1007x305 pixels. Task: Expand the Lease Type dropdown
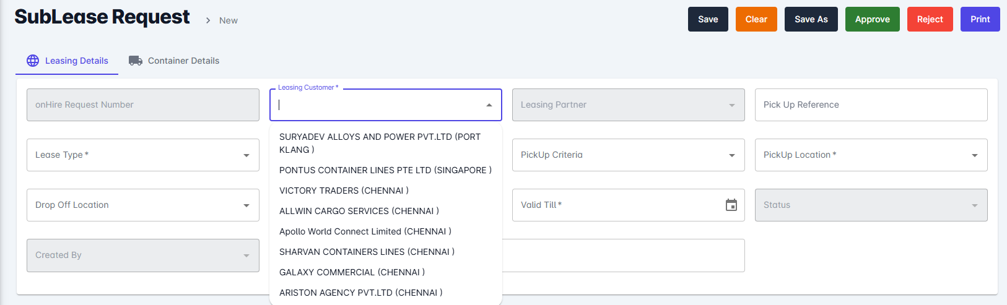click(246, 155)
